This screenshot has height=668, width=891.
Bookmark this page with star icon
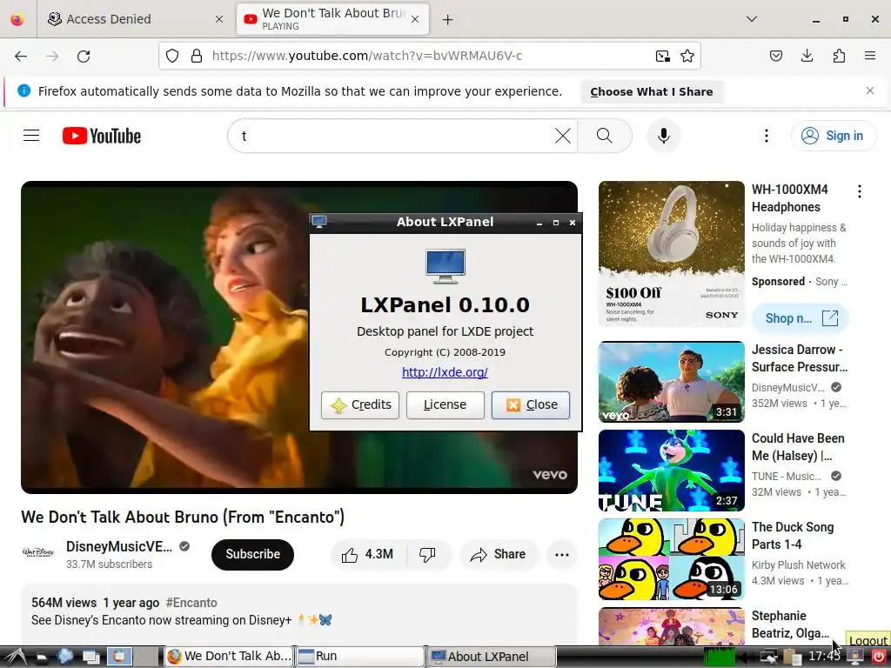[687, 56]
